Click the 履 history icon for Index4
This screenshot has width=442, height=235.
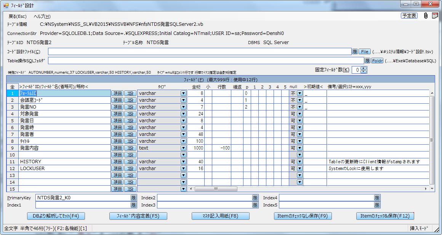tap(377, 197)
